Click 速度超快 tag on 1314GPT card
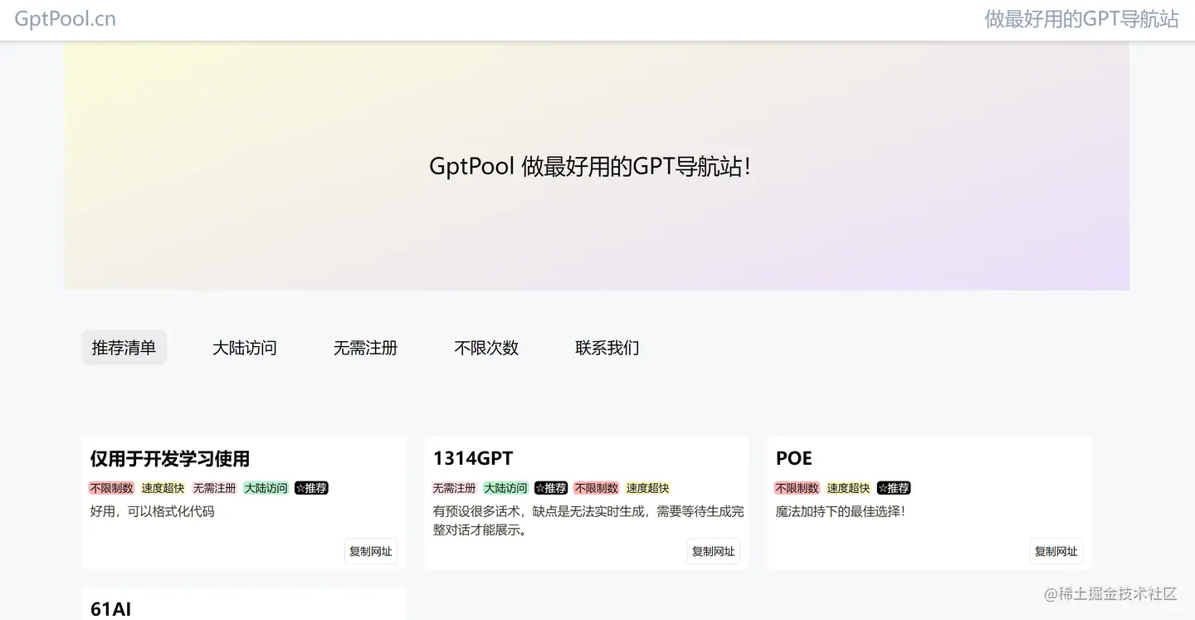 pos(647,488)
